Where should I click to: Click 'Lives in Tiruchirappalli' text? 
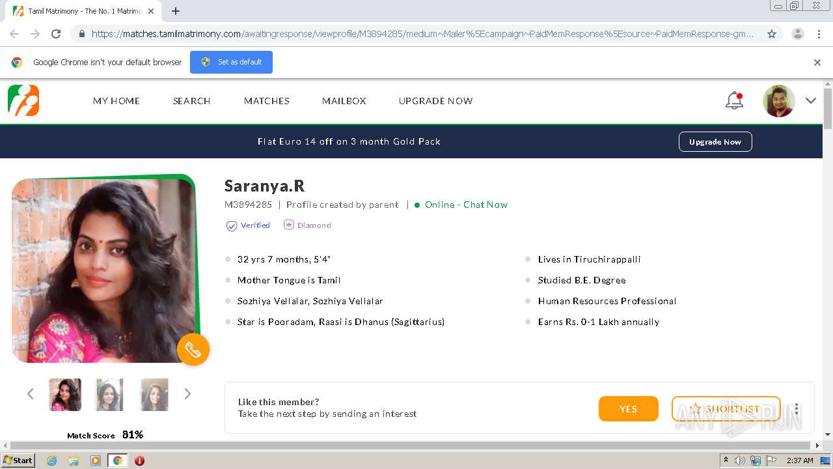[x=590, y=259]
